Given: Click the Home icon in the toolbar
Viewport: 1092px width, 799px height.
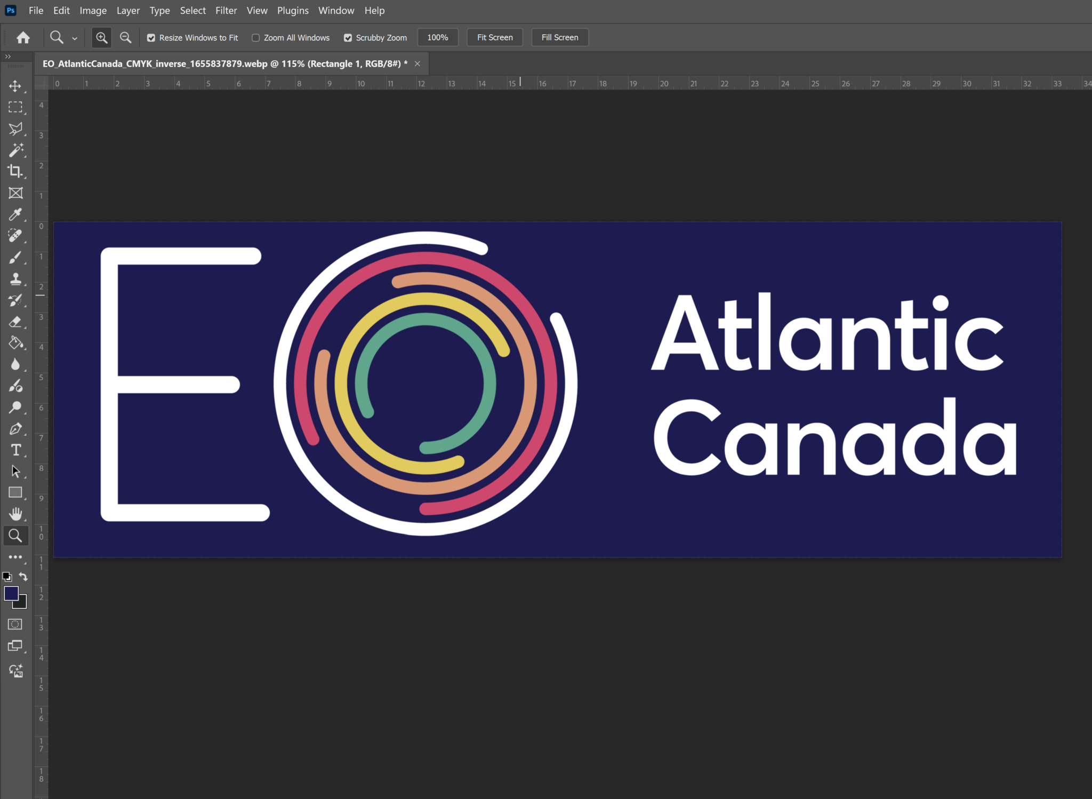Looking at the screenshot, I should [23, 37].
